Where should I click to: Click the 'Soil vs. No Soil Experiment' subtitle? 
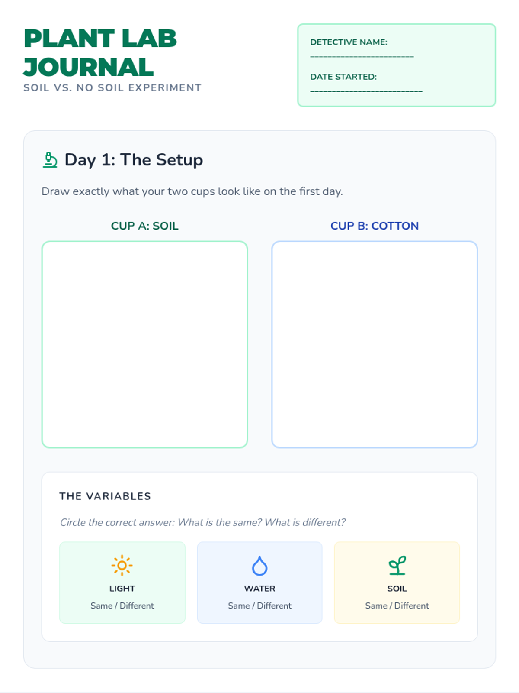112,88
